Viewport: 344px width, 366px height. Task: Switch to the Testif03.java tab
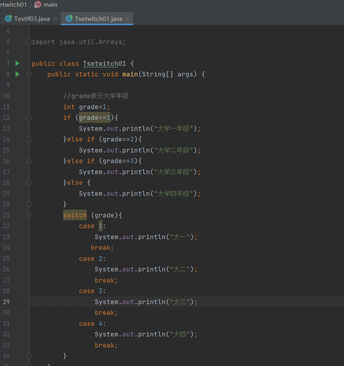pos(30,19)
